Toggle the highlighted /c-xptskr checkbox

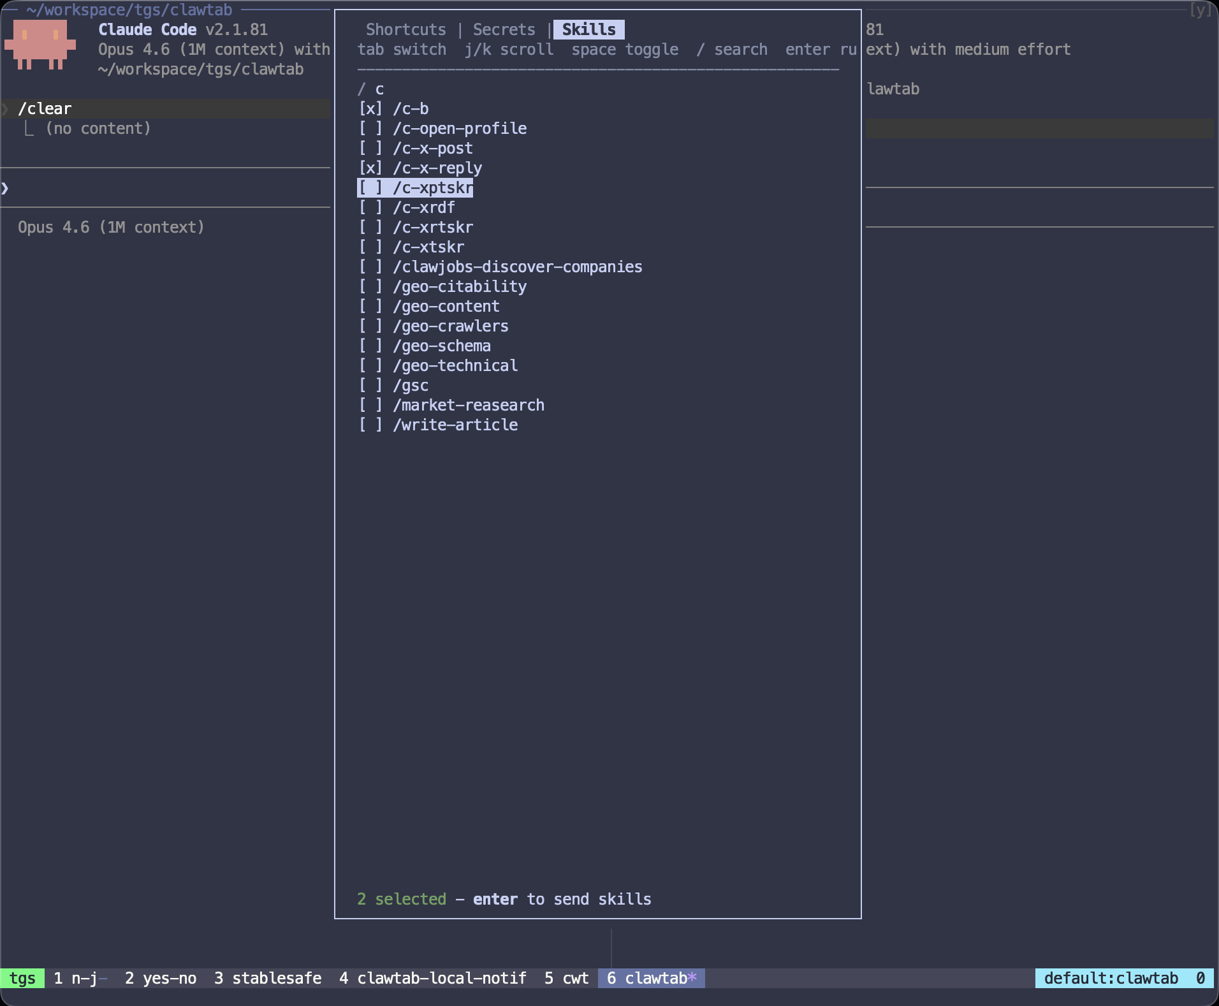[370, 188]
